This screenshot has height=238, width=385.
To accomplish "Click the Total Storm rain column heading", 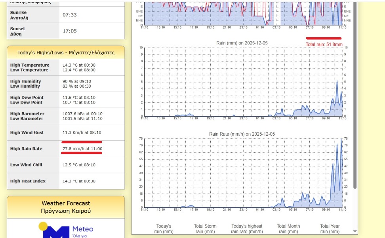I will click(x=205, y=229).
